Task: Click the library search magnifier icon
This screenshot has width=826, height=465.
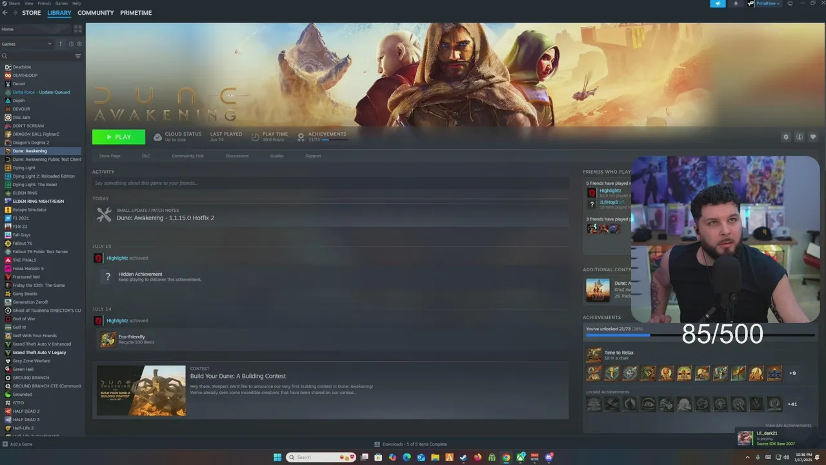Action: (x=5, y=56)
